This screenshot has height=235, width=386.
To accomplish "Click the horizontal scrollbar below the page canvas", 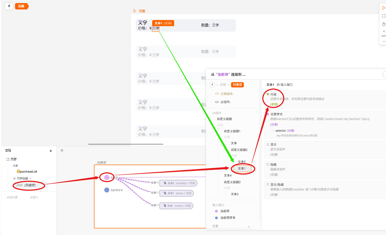I will pyautogui.click(x=126, y=144).
